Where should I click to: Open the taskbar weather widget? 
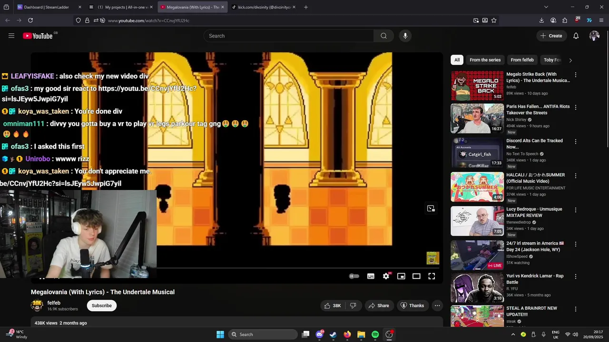pyautogui.click(x=17, y=334)
